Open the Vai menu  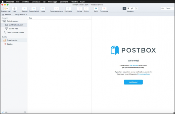point(44,2)
